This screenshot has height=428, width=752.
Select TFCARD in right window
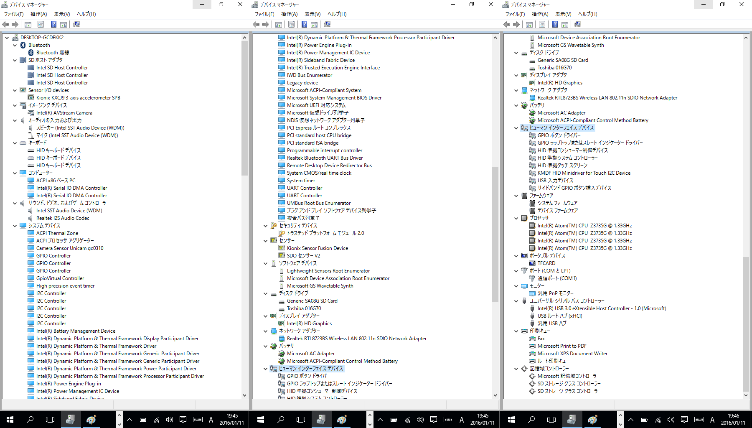(x=546, y=263)
